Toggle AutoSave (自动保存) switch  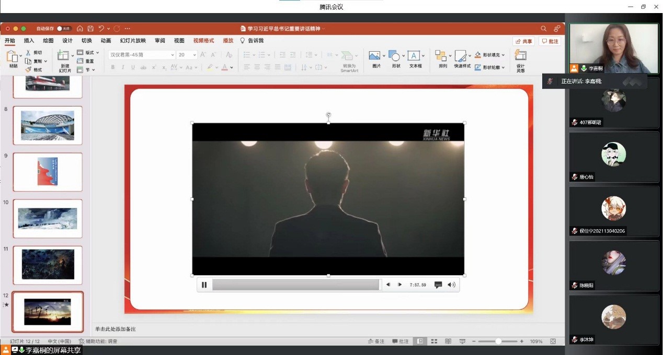[x=64, y=29]
